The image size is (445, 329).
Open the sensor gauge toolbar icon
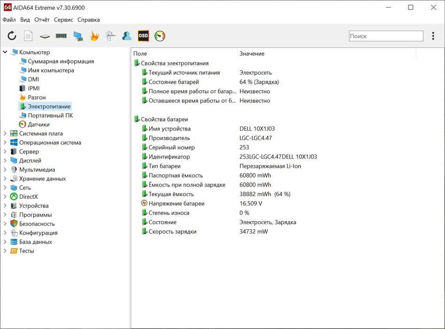(160, 36)
